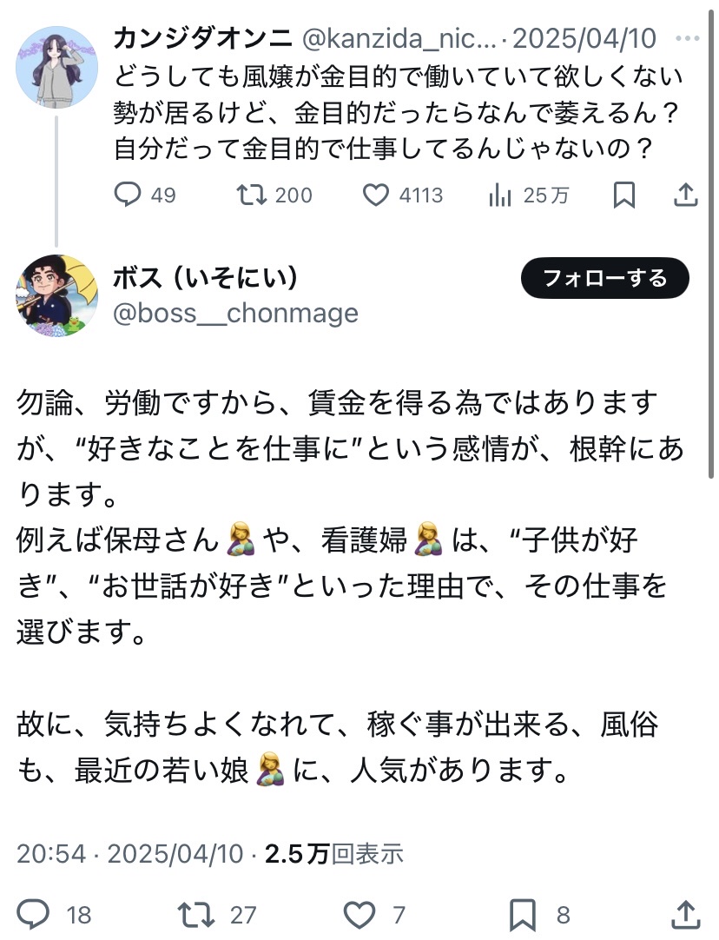Open the 20:54 · 2025/04/10 timestamp
This screenshot has width=719, height=940.
(x=130, y=854)
